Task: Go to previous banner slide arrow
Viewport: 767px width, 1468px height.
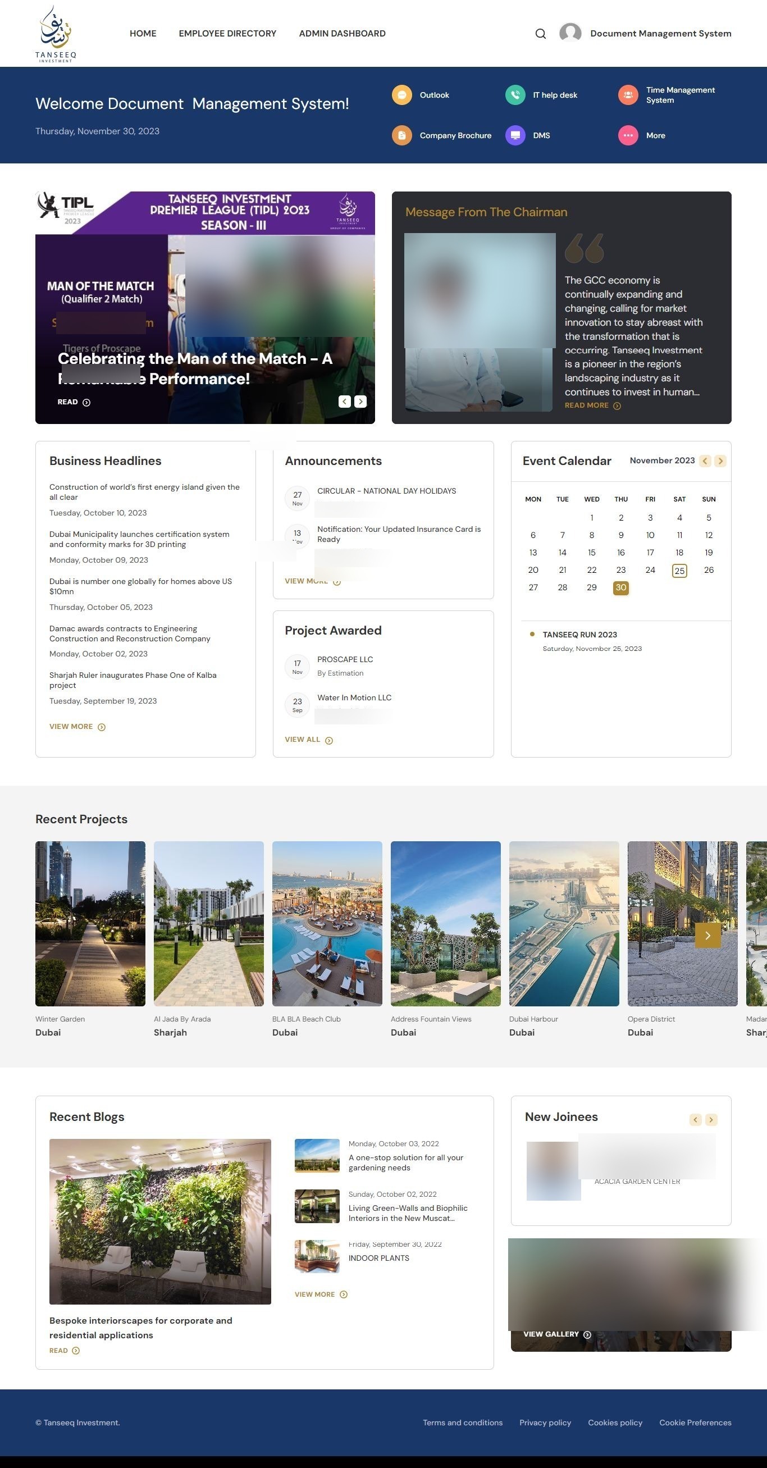Action: tap(344, 402)
